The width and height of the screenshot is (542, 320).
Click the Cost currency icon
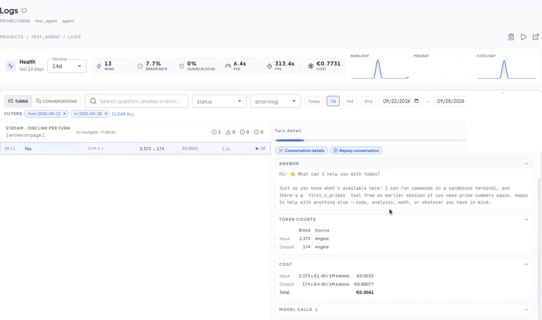[311, 66]
